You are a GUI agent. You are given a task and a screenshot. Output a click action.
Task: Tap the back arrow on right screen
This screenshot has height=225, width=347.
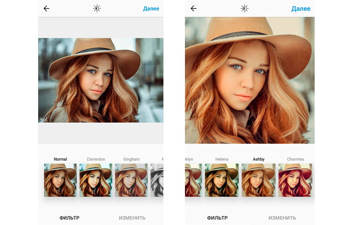click(193, 9)
